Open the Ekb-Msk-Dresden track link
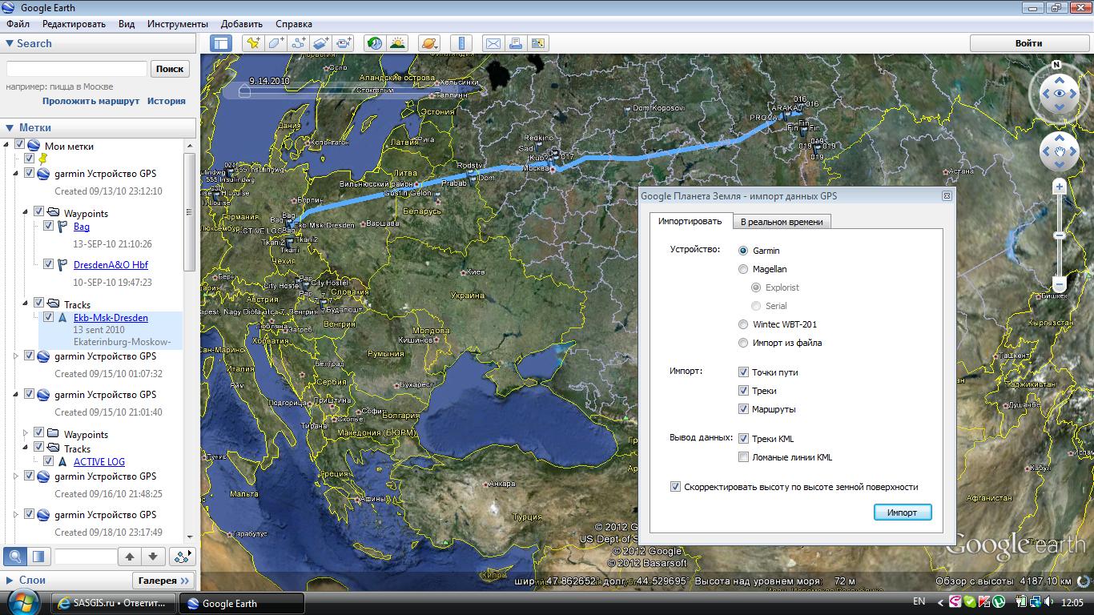This screenshot has height=615, width=1094. click(111, 318)
